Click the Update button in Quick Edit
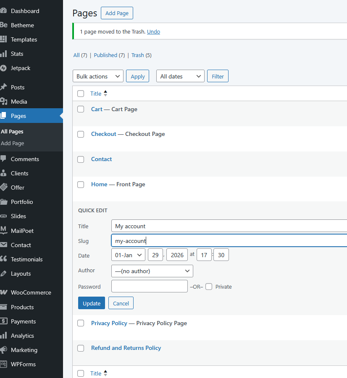The width and height of the screenshot is (347, 378). [x=92, y=303]
